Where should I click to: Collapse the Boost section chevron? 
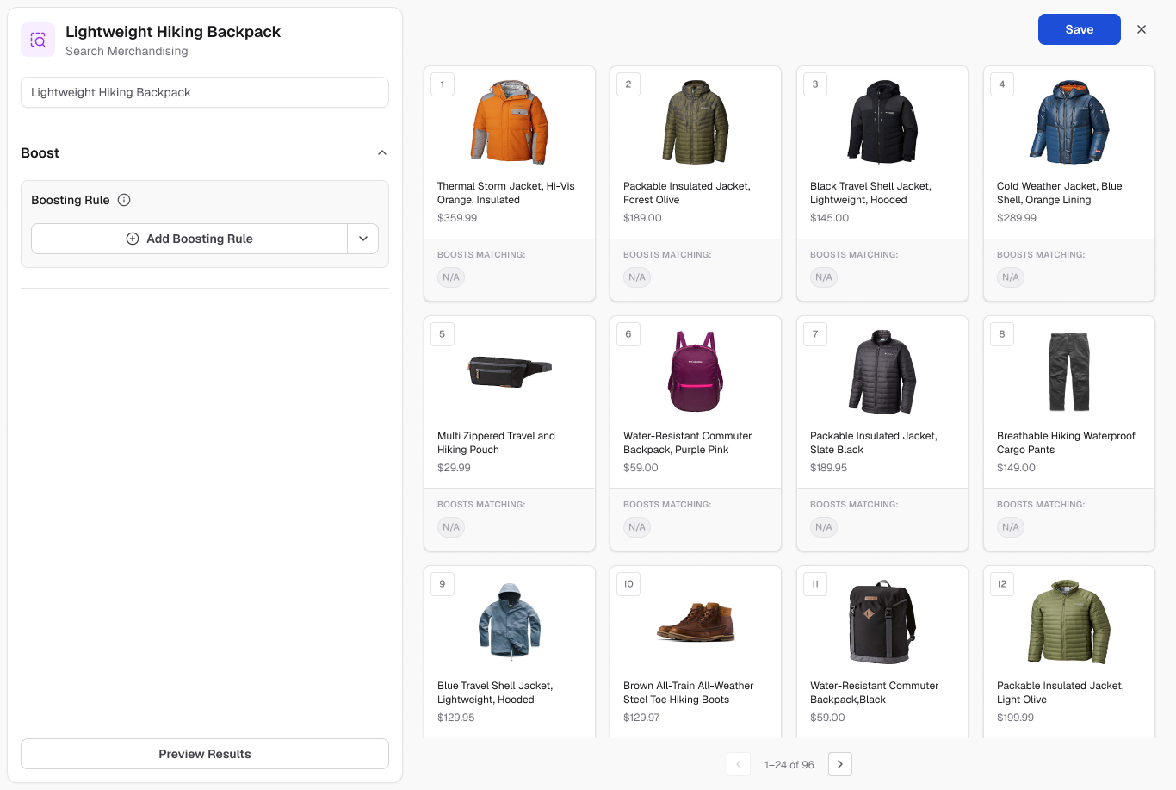coord(382,152)
